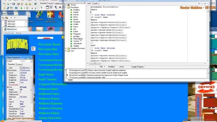Expand the Uses tree node
217x122 pixels.
[66, 51]
